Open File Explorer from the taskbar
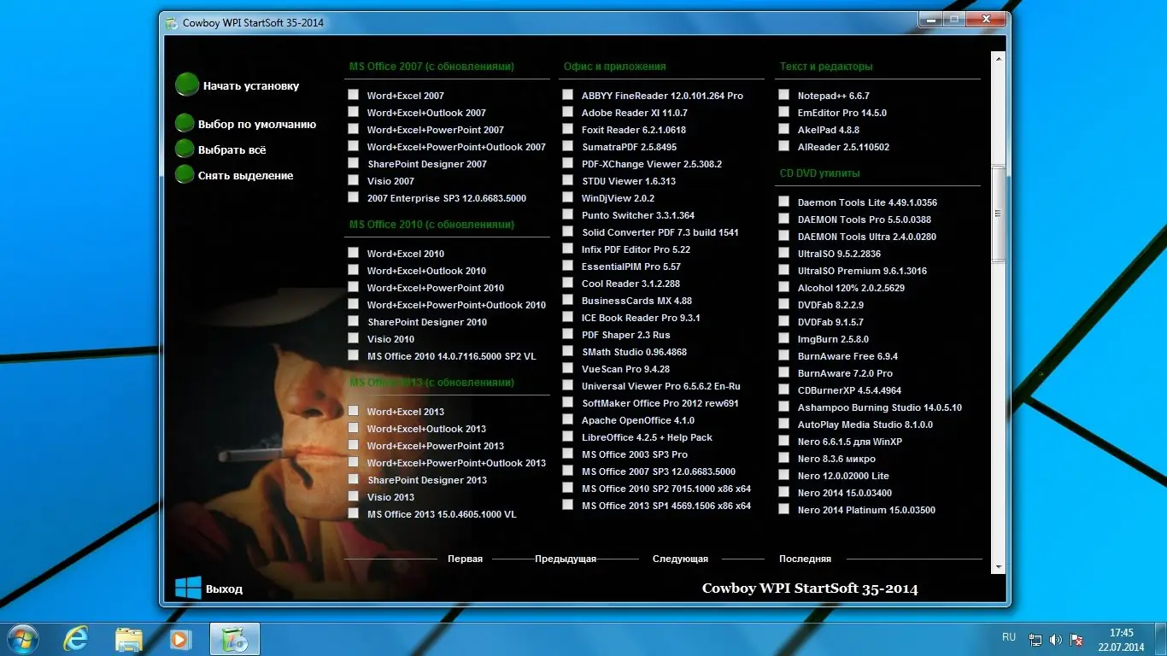Image resolution: width=1167 pixels, height=656 pixels. 129,639
